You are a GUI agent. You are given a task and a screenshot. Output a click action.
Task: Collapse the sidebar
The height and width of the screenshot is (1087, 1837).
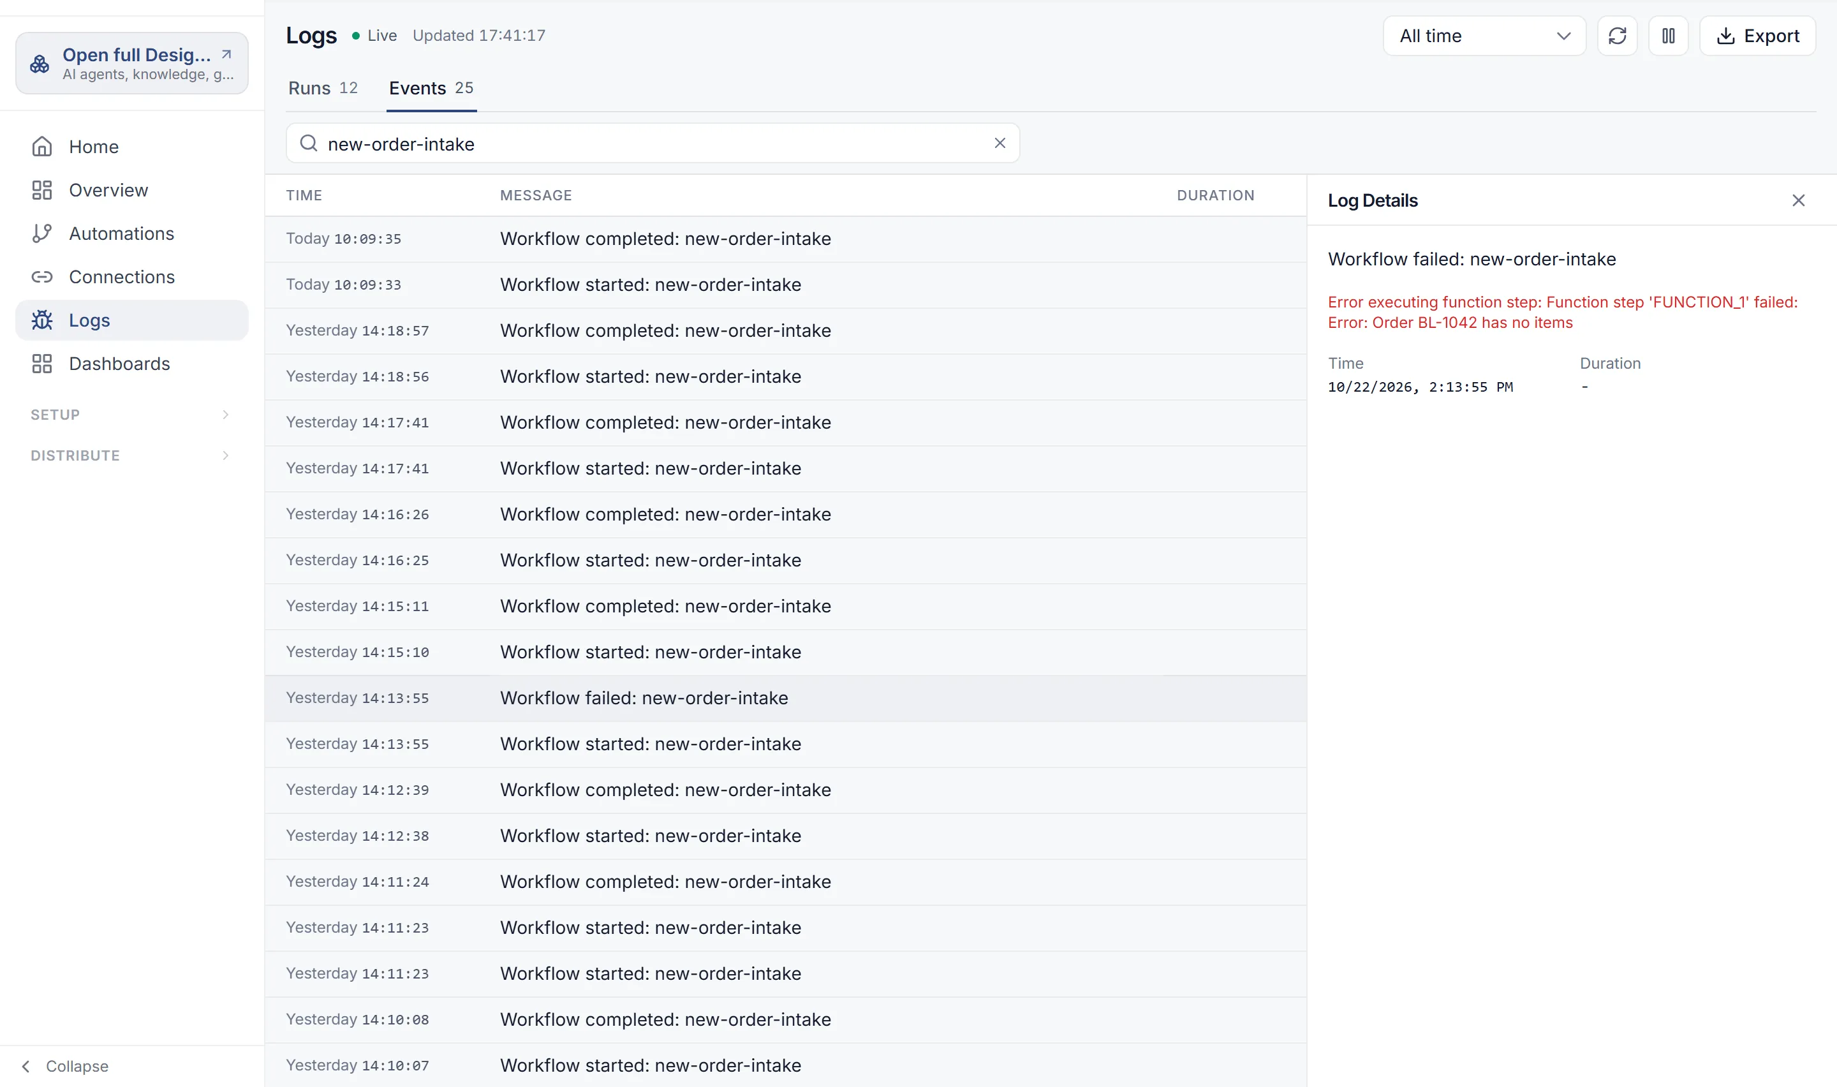[x=66, y=1066]
